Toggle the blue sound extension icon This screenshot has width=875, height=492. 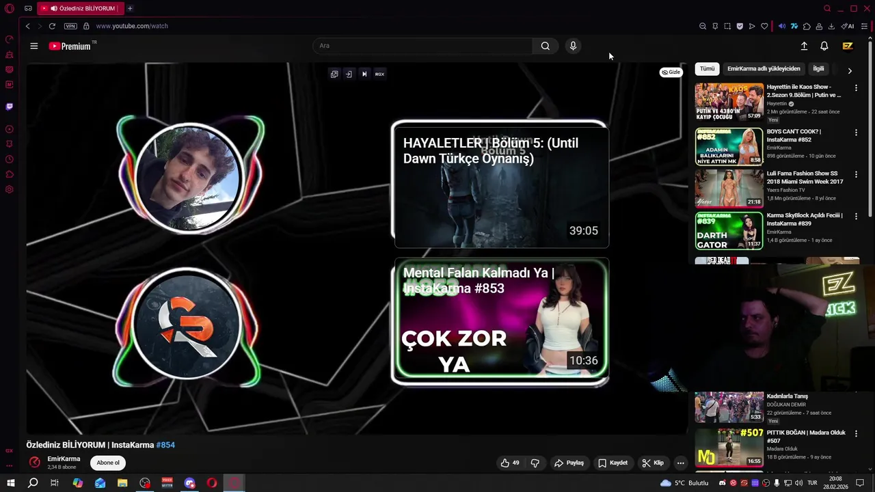782,26
